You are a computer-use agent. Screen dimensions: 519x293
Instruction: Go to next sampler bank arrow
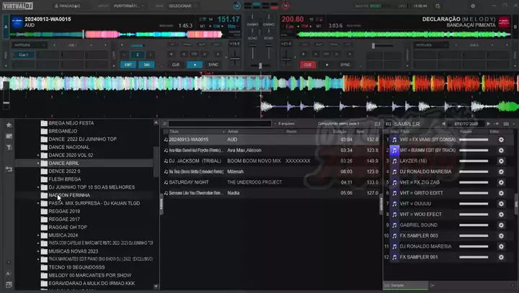click(488, 124)
